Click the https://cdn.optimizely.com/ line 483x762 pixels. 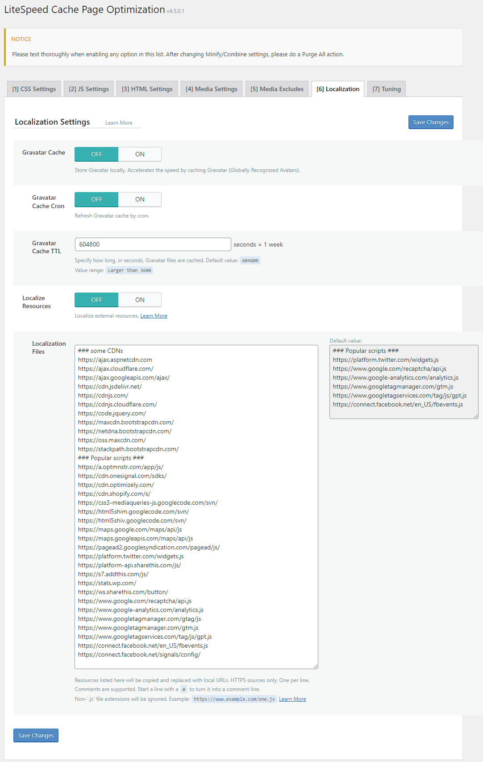[116, 485]
